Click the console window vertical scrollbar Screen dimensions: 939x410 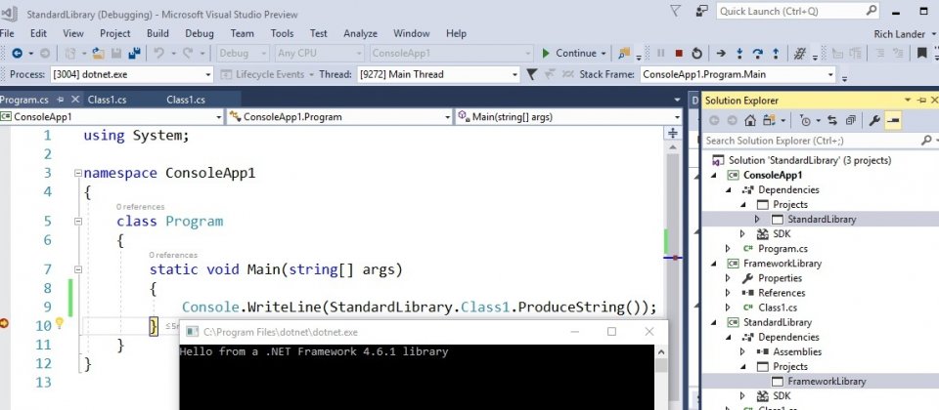point(661,377)
